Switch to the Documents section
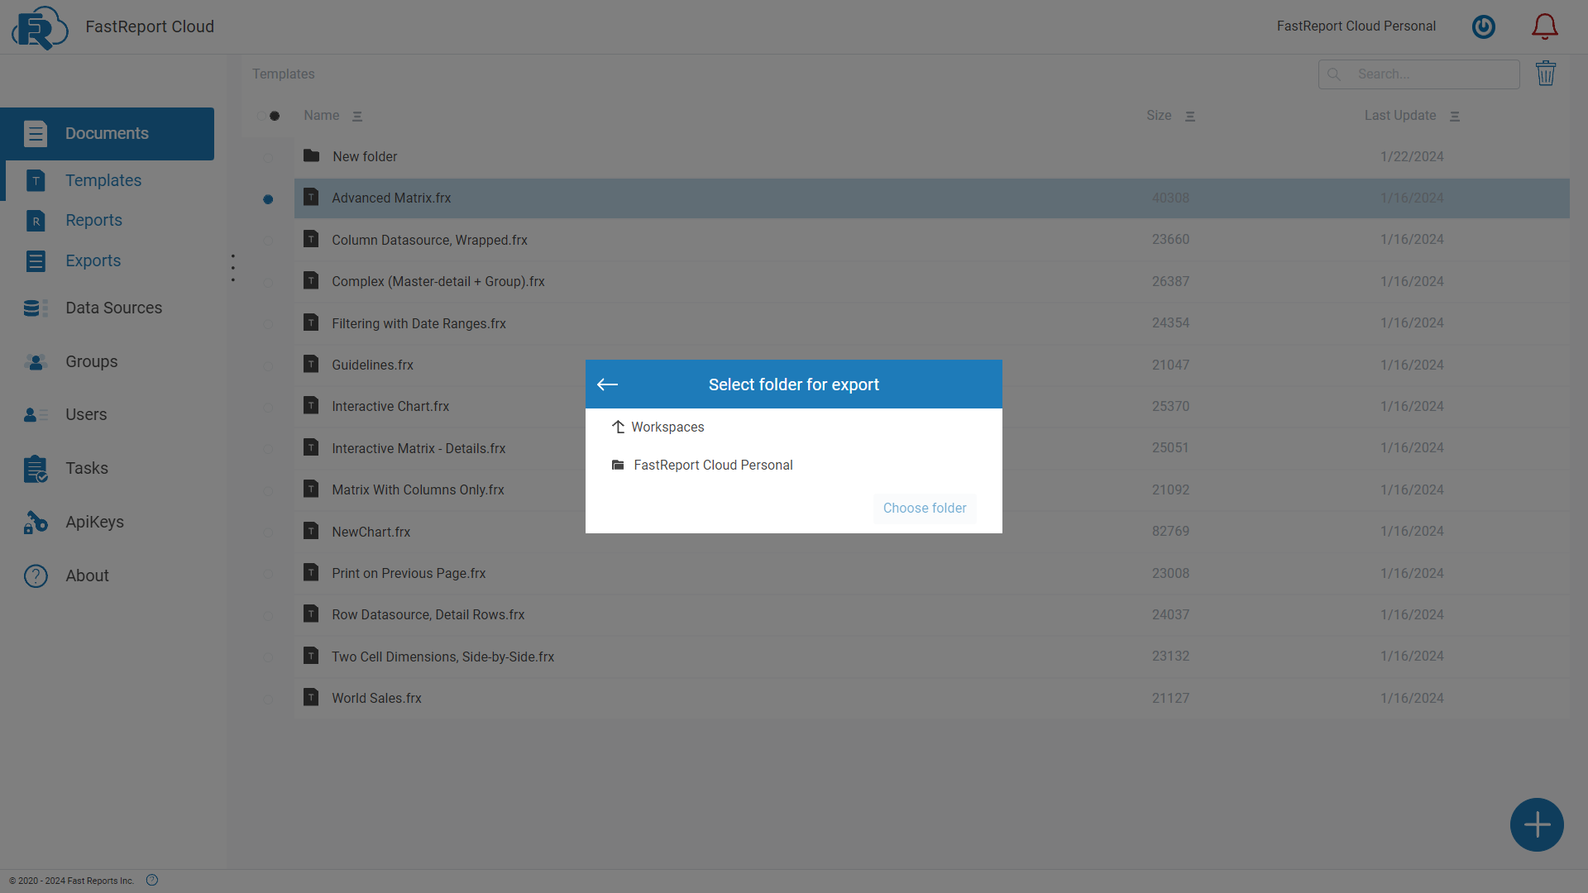The height and width of the screenshot is (893, 1588). [x=108, y=133]
